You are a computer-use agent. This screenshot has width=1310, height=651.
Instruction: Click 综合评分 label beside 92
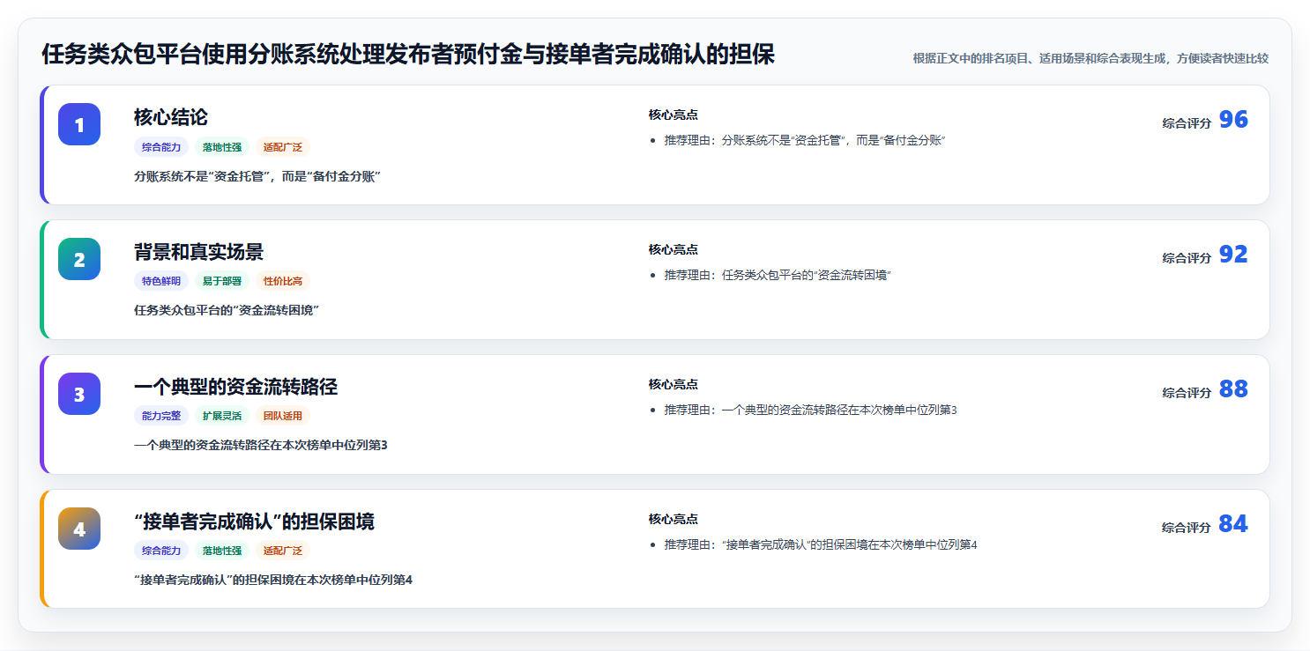coord(1187,258)
